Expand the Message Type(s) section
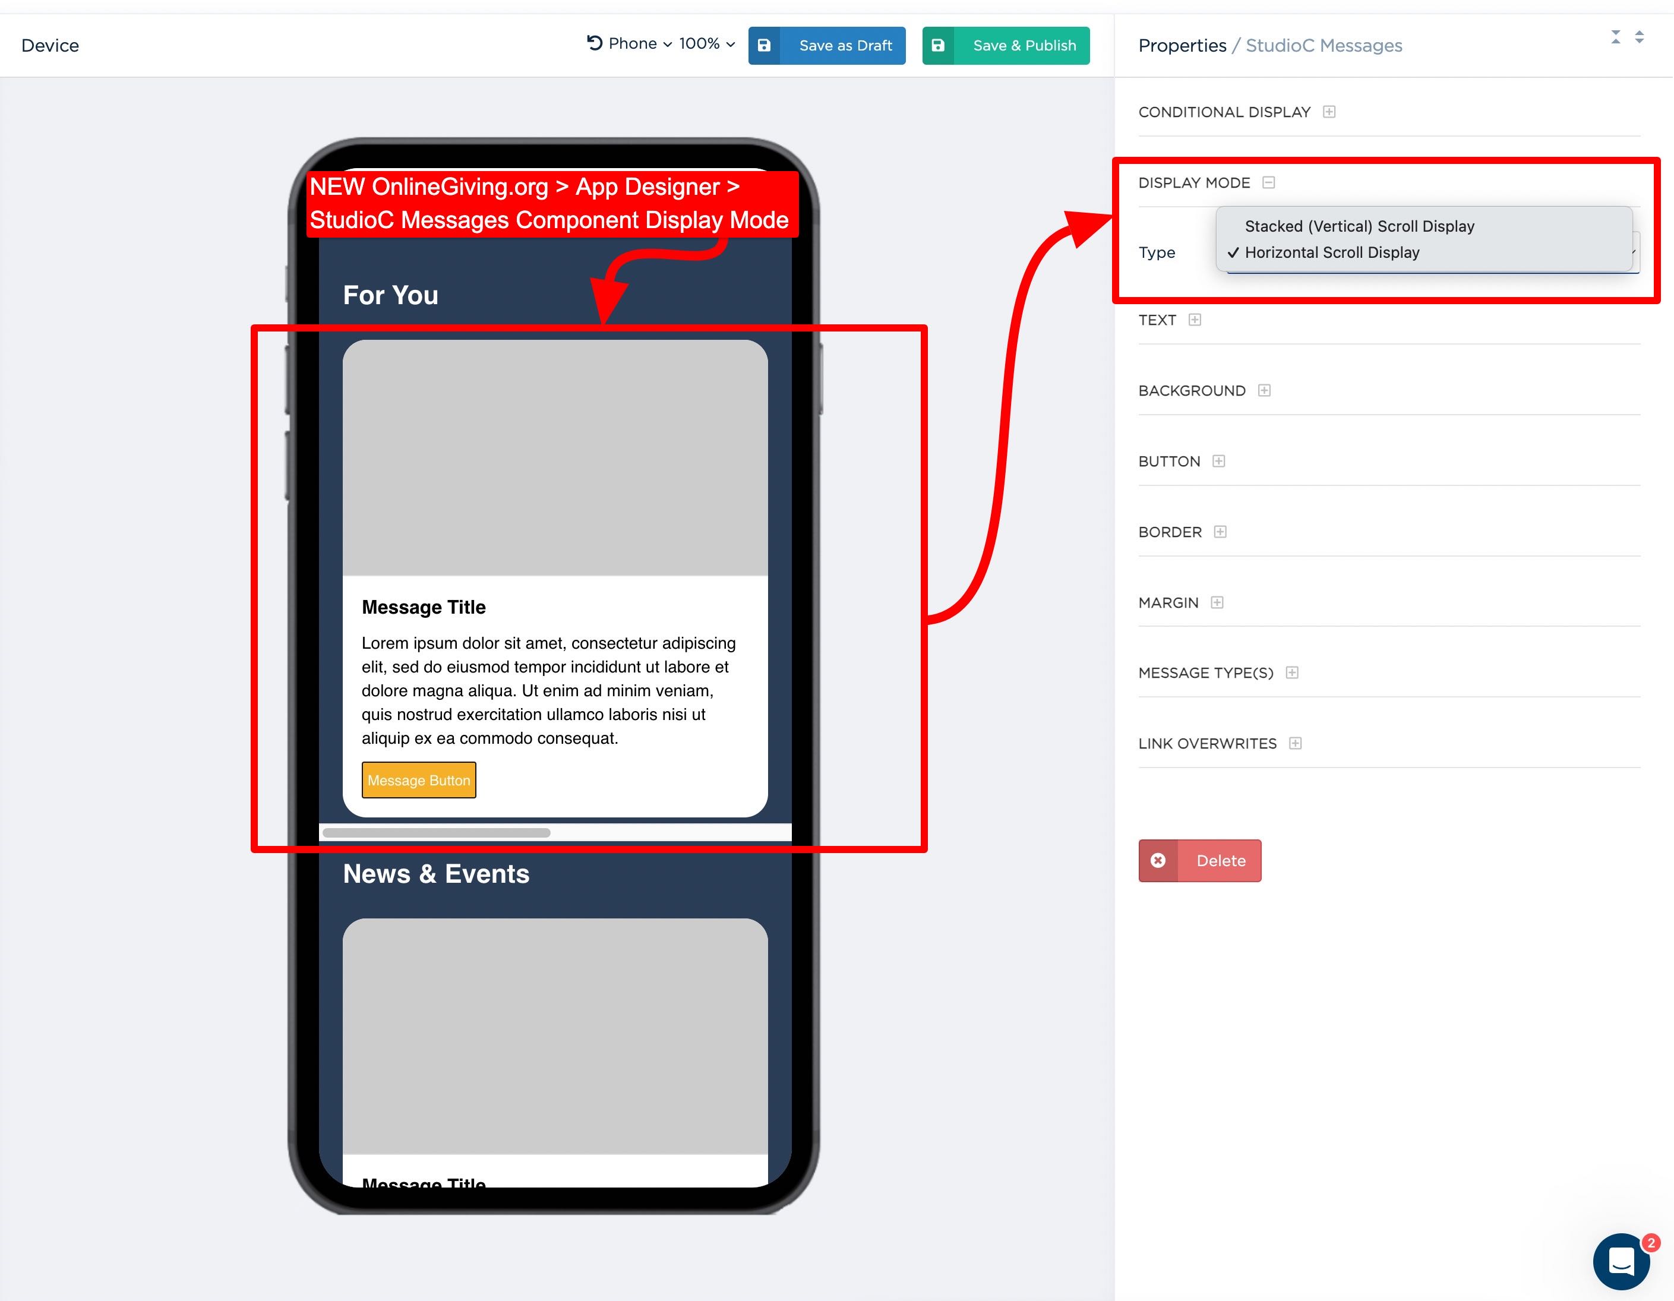 [x=1292, y=672]
